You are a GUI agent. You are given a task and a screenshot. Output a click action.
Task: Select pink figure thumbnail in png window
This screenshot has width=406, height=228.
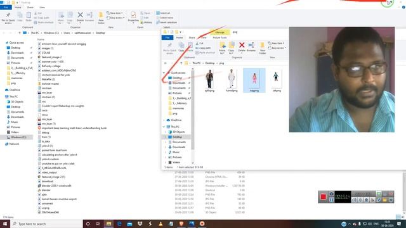(x=254, y=80)
